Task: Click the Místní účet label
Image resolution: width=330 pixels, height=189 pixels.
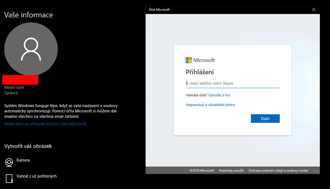Action: tap(14, 88)
